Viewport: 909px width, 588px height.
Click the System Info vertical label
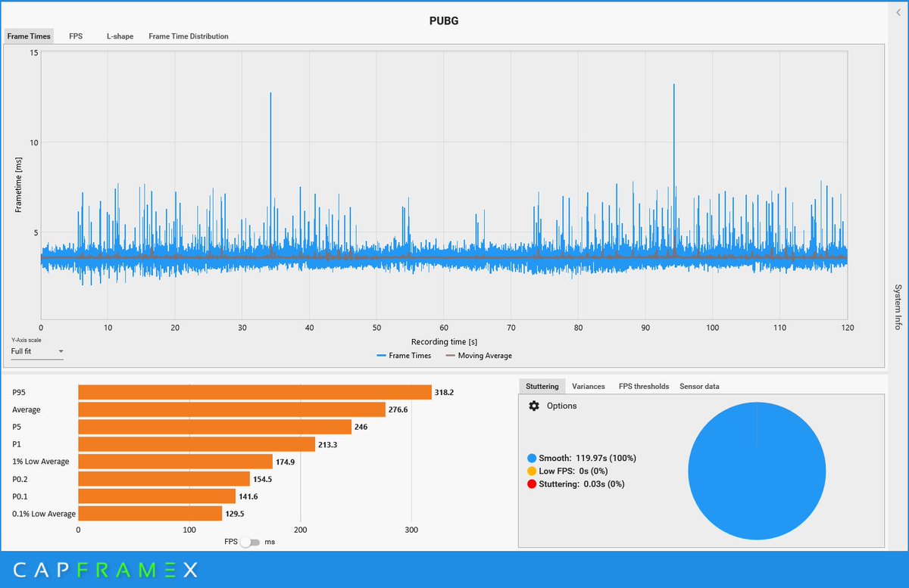[898, 307]
